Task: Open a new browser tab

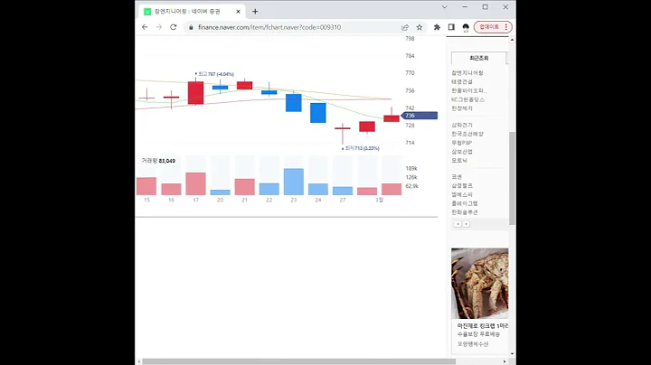Action: (255, 12)
